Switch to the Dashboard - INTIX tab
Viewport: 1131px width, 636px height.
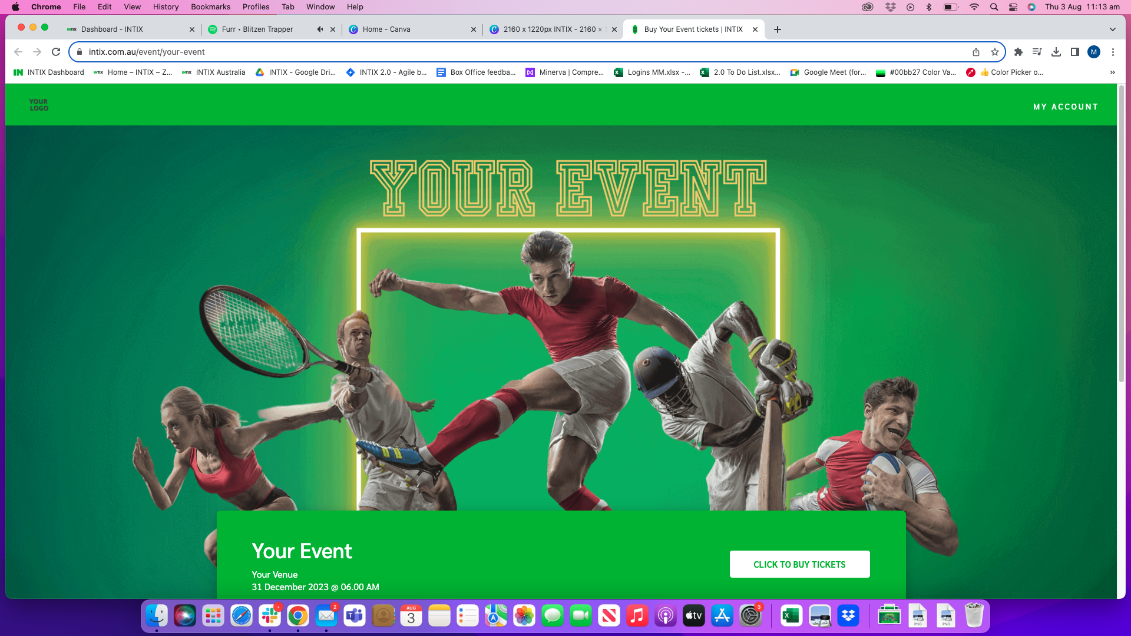click(130, 29)
